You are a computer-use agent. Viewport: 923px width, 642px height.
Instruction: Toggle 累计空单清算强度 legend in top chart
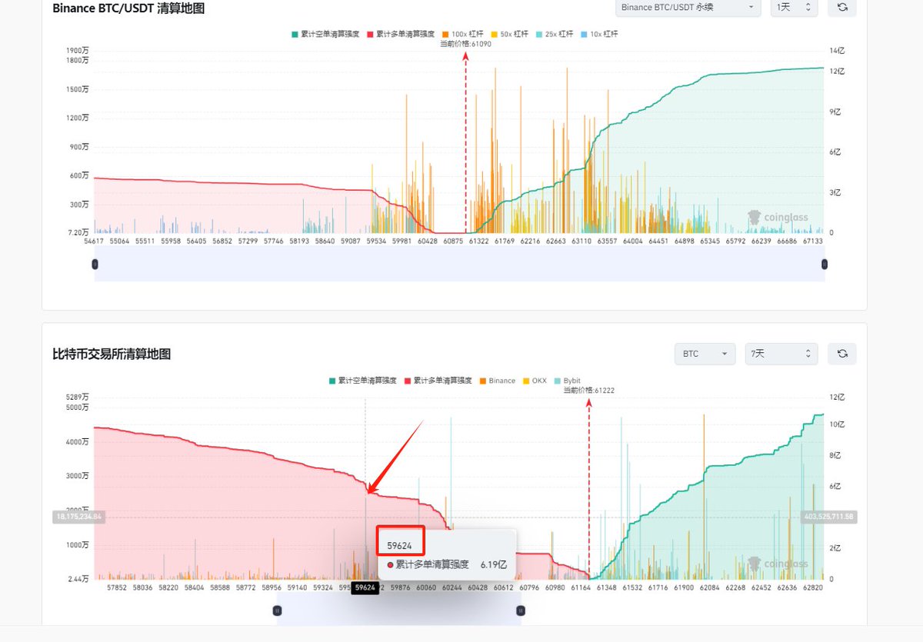pyautogui.click(x=325, y=34)
